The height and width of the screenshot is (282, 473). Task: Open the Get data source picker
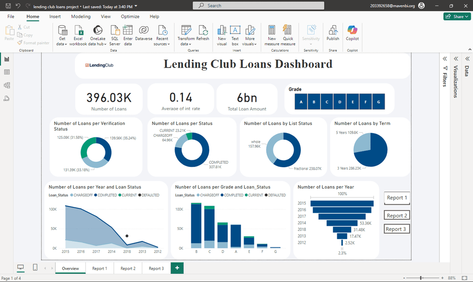(62, 35)
